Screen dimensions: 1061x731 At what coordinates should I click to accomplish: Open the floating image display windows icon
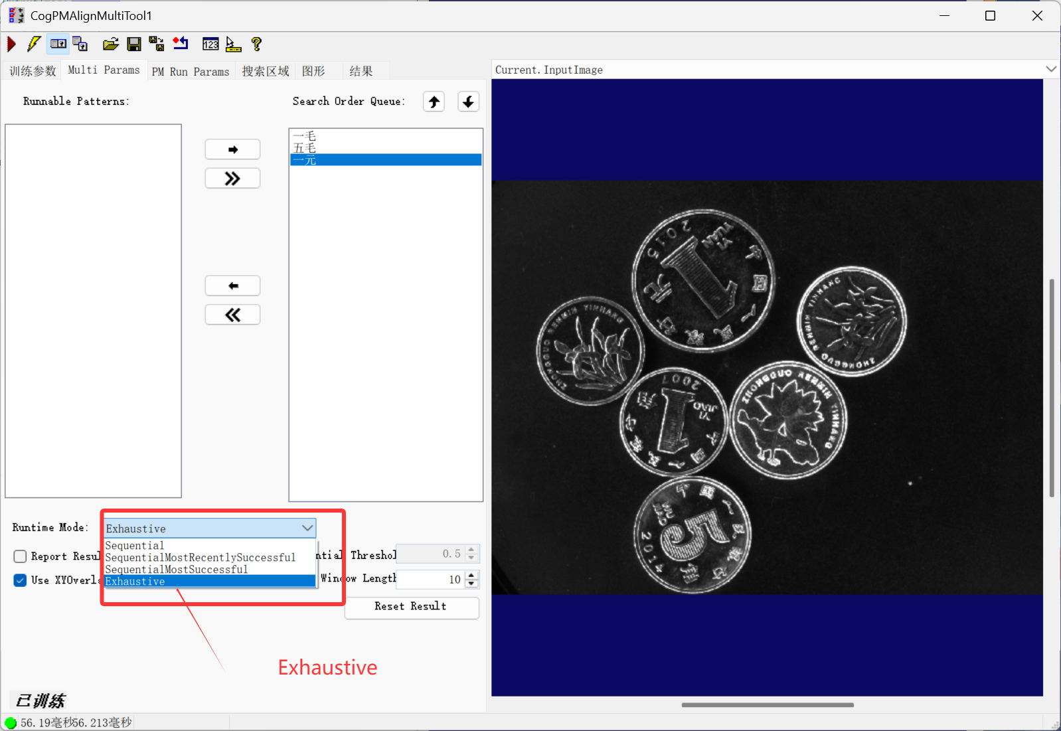pyautogui.click(x=80, y=44)
